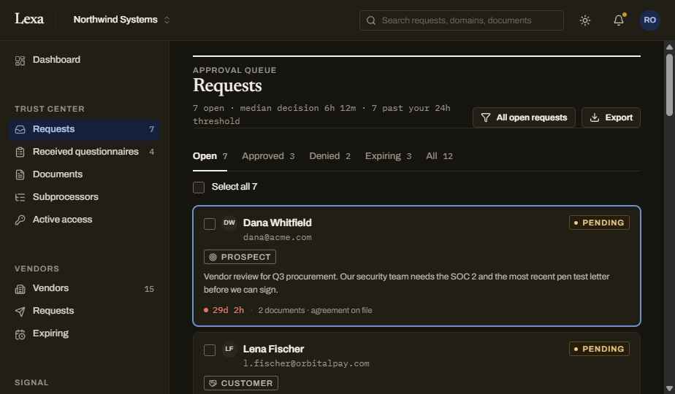The image size is (675, 394).
Task: Click the Subprocessors list icon
Action: point(20,198)
